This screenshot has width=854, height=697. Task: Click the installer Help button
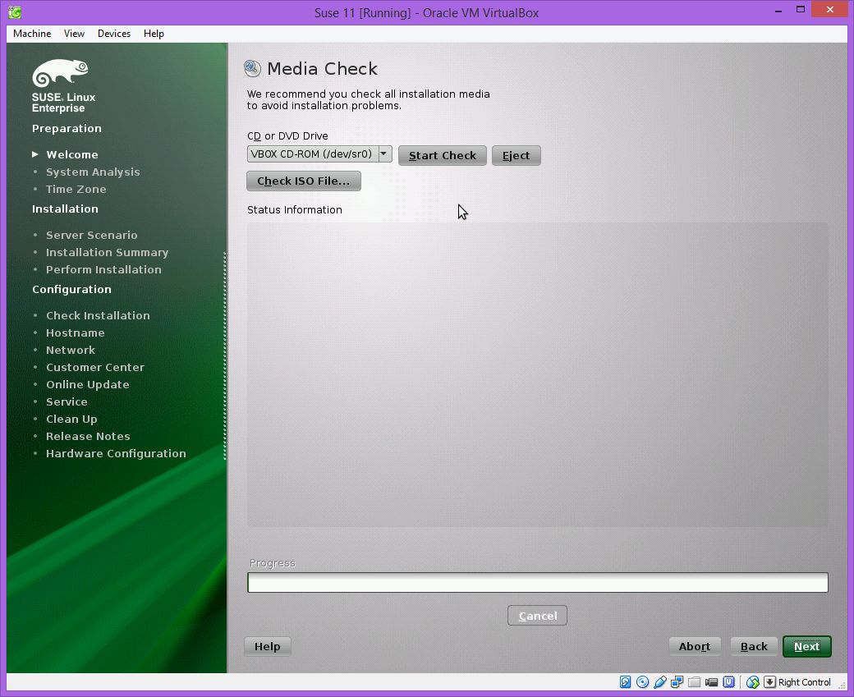click(x=267, y=646)
